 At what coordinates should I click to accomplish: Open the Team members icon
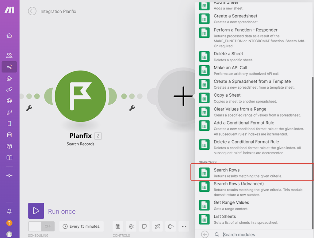pos(9,55)
